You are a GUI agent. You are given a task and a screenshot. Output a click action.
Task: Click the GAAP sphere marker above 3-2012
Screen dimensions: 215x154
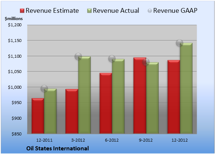click(78, 57)
